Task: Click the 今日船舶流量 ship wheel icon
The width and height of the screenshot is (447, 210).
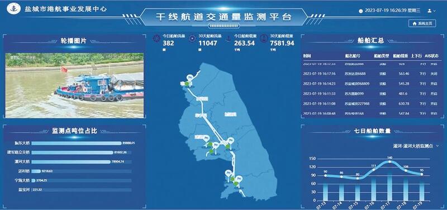Action: pyautogui.click(x=157, y=39)
